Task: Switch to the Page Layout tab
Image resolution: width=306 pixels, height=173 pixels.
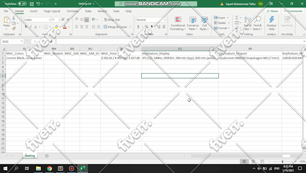Action: click(x=52, y=11)
